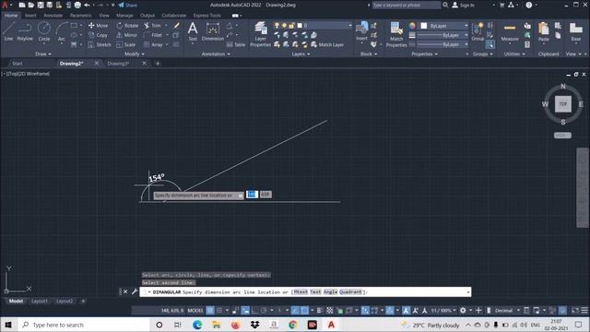
Task: Insert a Table from Annotation panel
Action: (236, 44)
